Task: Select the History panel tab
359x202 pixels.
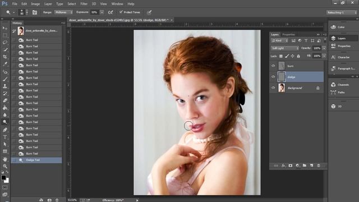Action: click(x=17, y=23)
